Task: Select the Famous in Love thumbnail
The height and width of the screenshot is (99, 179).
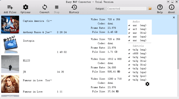Action: [10, 84]
